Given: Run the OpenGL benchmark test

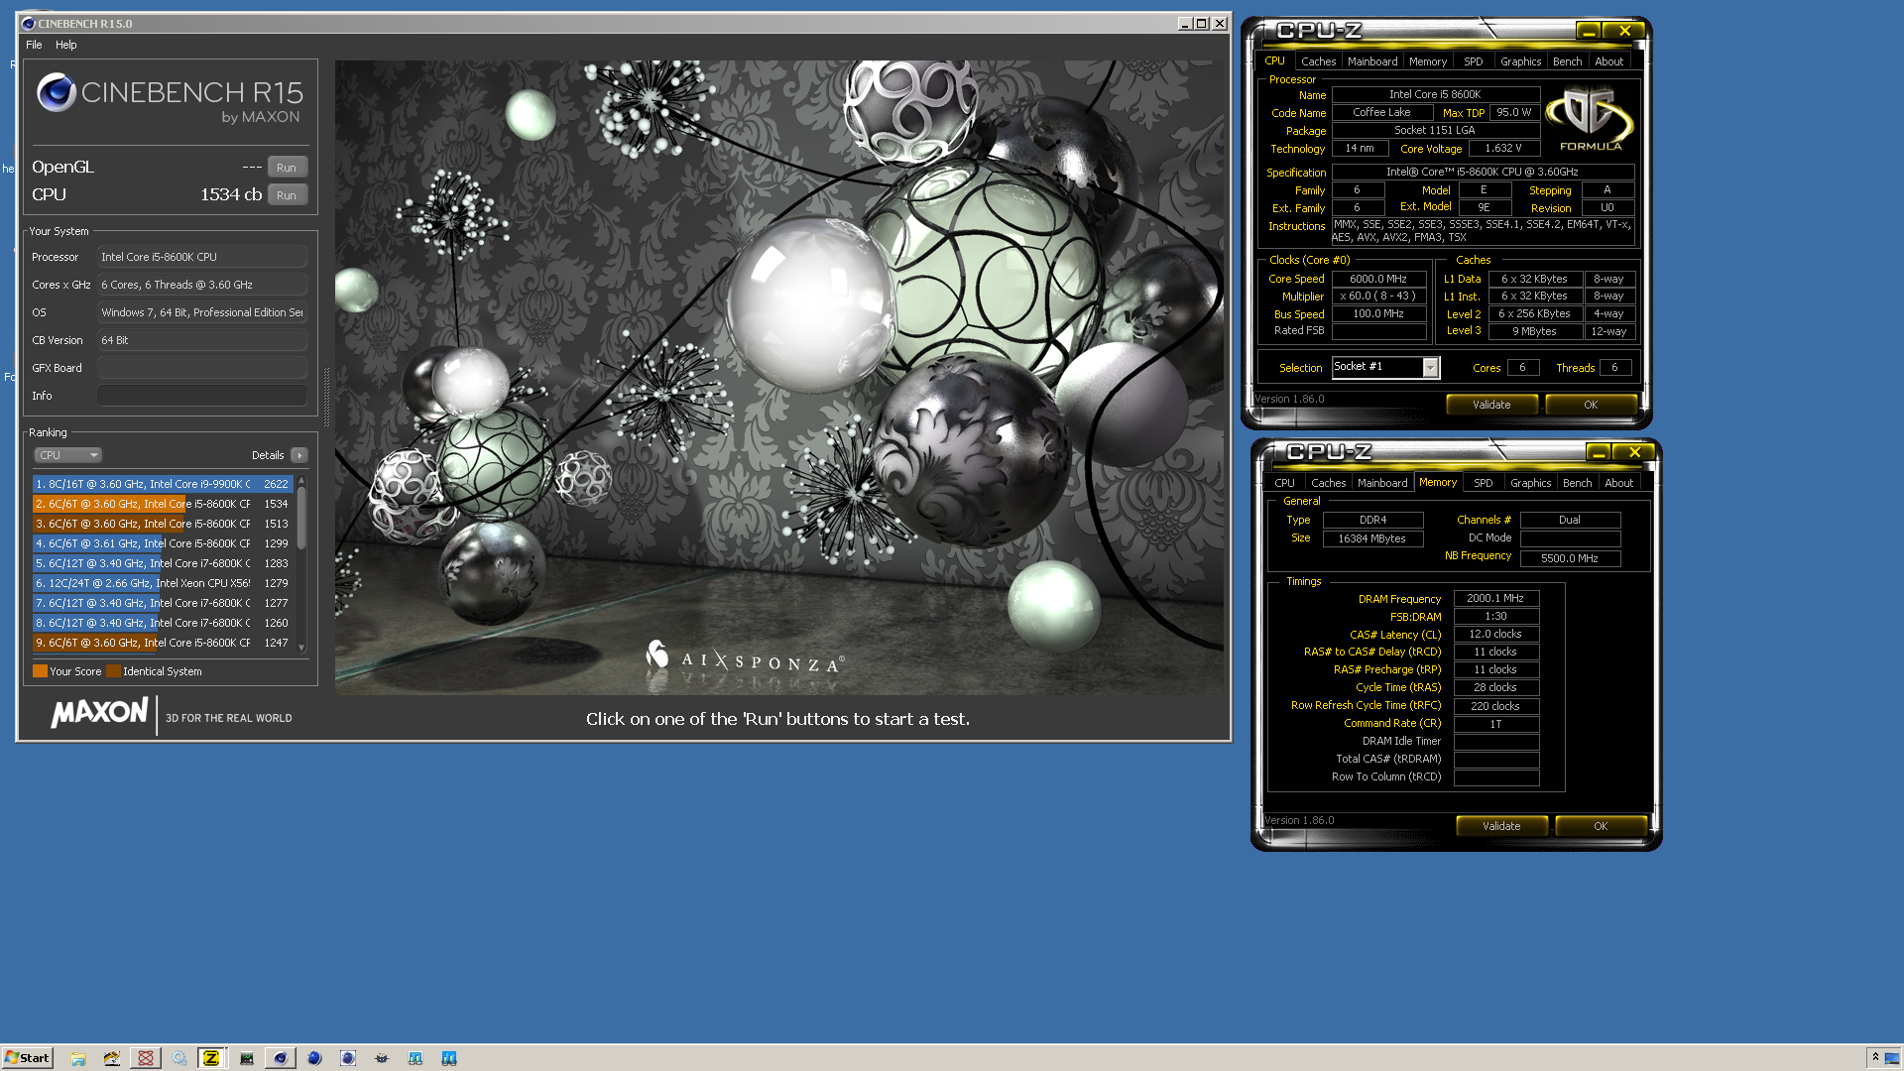Looking at the screenshot, I should coord(287,168).
